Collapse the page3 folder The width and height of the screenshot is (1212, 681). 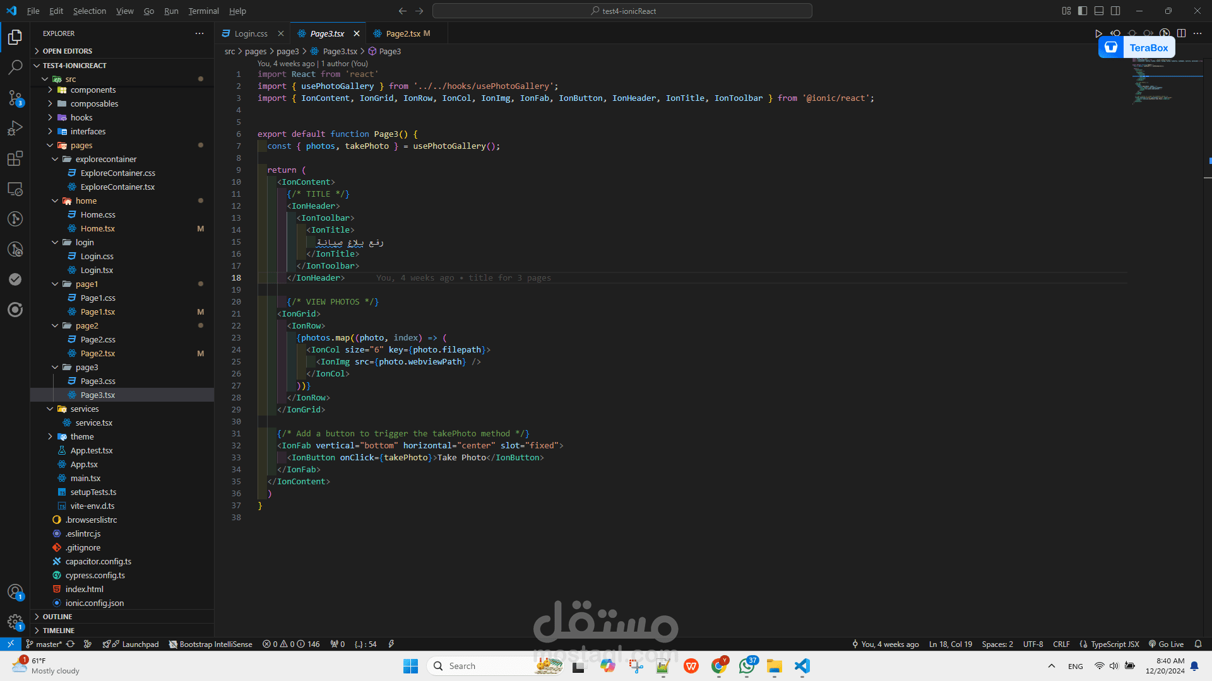(86, 368)
